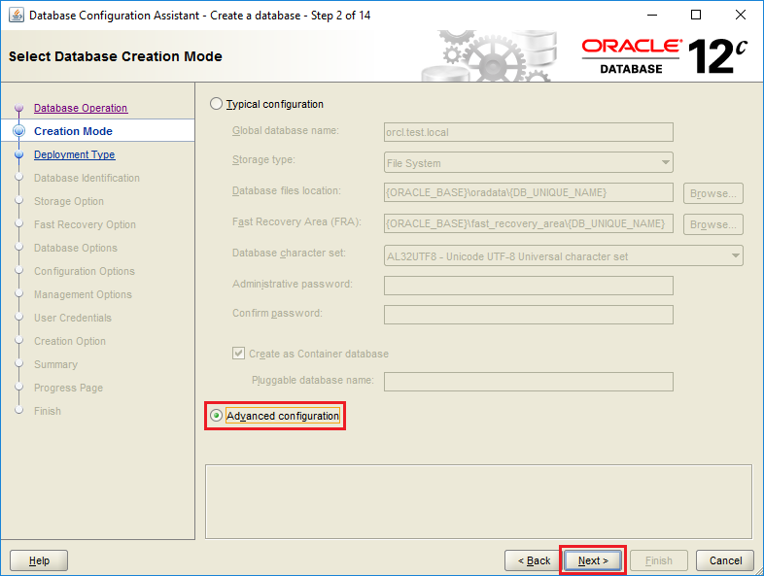This screenshot has width=764, height=576.
Task: Click the Configuration Options step label
Action: tap(85, 272)
